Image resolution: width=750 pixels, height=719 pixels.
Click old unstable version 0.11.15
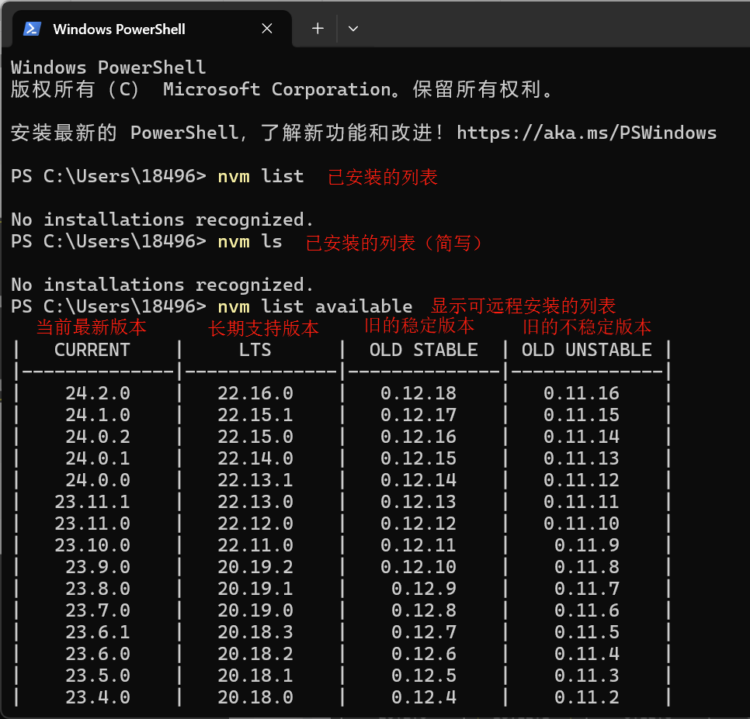(582, 415)
